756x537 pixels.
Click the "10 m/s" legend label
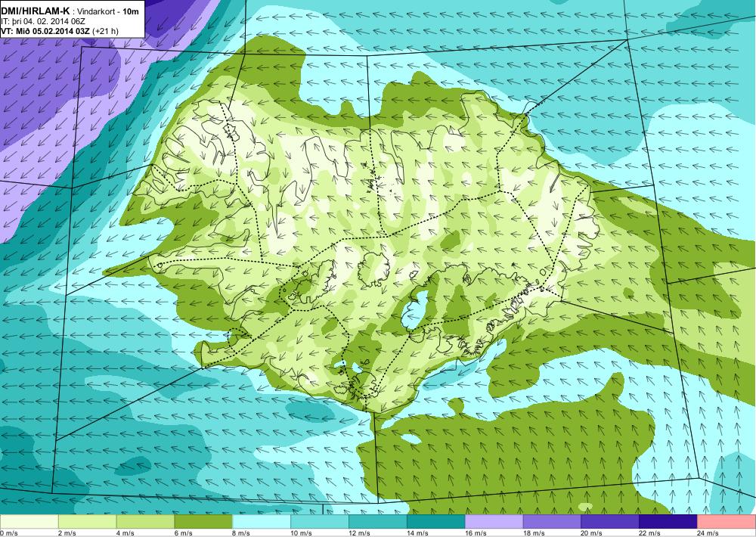302,533
